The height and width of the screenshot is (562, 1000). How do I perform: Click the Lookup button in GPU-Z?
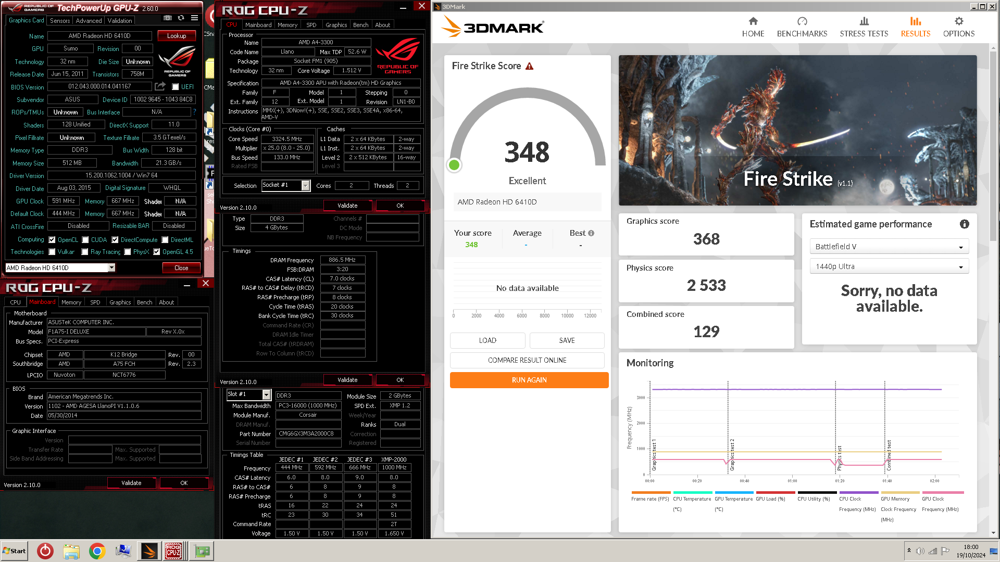[177, 36]
